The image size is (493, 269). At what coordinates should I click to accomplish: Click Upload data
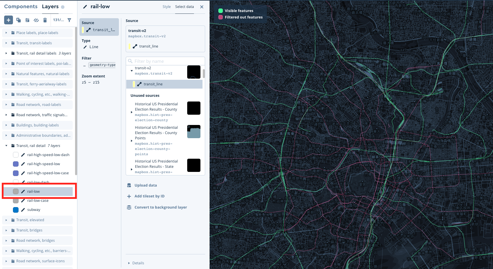(142, 185)
